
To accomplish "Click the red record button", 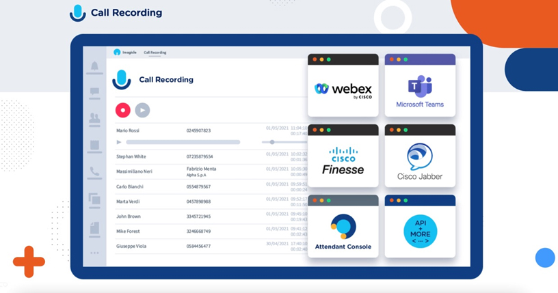I will (123, 110).
